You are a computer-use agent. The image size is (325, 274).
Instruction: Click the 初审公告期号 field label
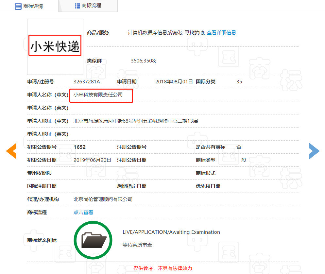coord(42,147)
